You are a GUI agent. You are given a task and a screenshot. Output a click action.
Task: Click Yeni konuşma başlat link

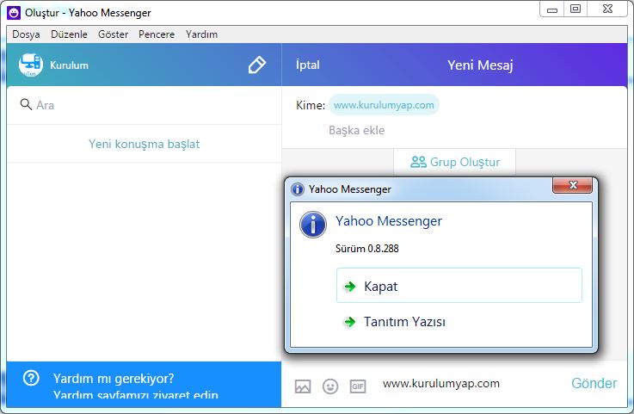145,144
